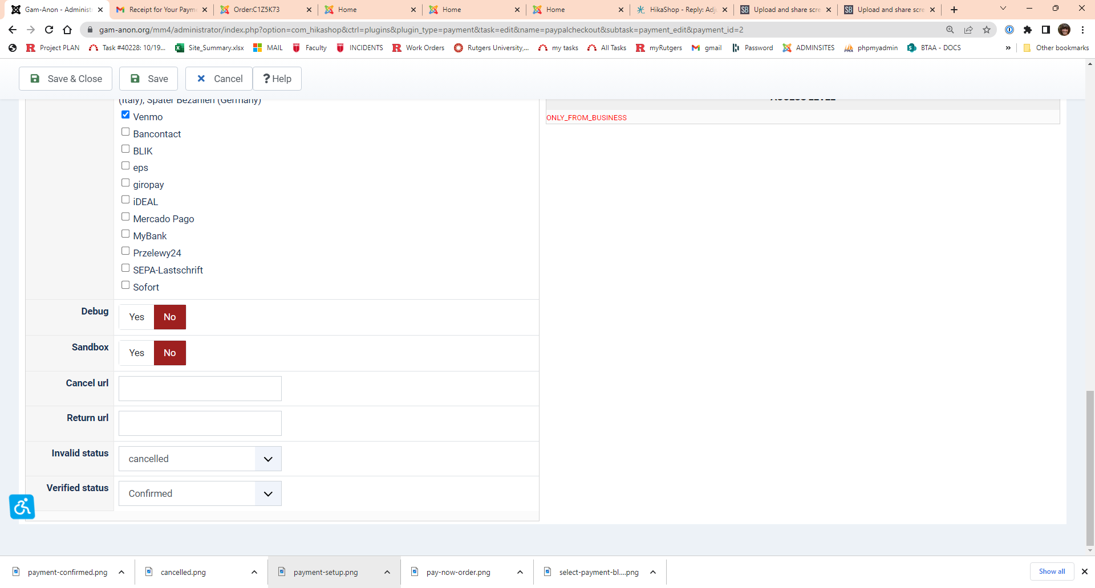Viewport: 1095px width, 588px height.
Task: Open the browser extensions puzzle icon
Action: [x=1028, y=30]
